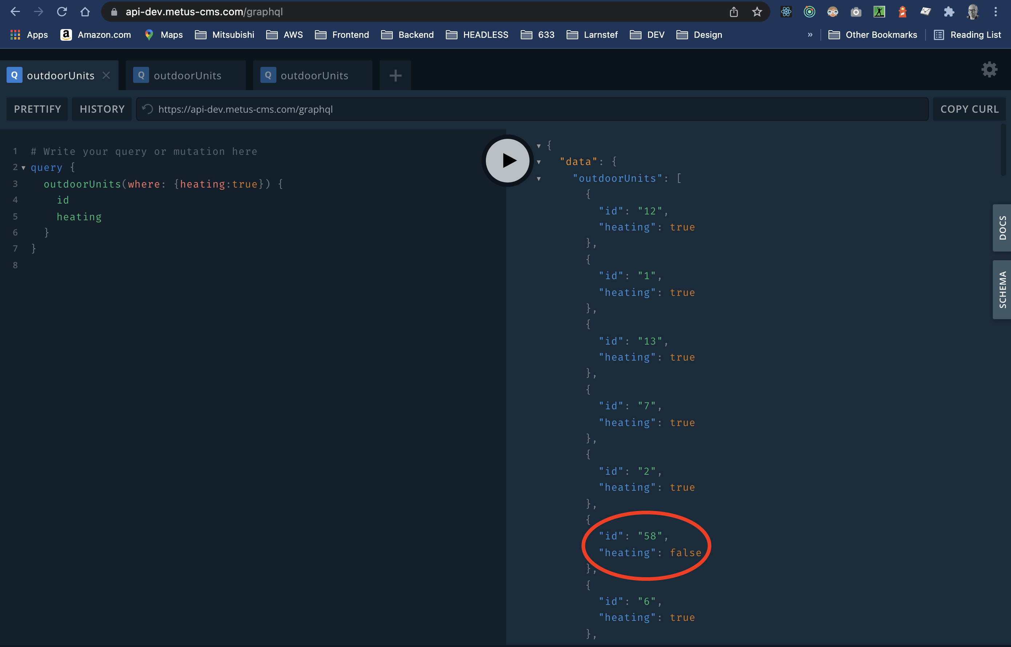Click the padlock site security icon
Viewport: 1011px width, 647px height.
pos(113,12)
